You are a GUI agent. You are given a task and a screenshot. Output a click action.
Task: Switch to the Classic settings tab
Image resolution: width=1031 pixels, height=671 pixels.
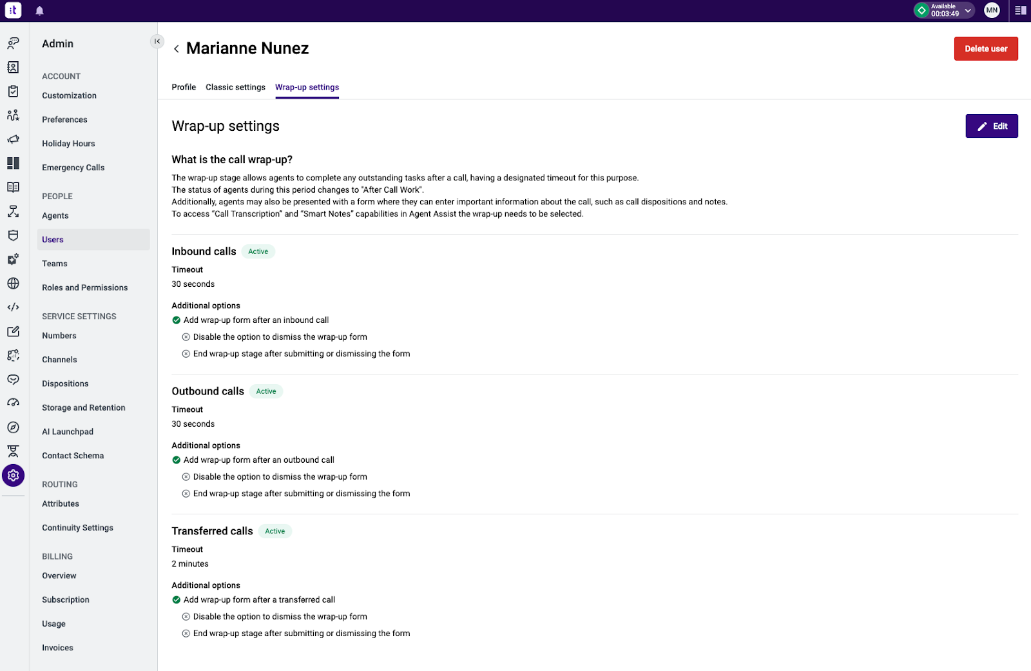(235, 87)
